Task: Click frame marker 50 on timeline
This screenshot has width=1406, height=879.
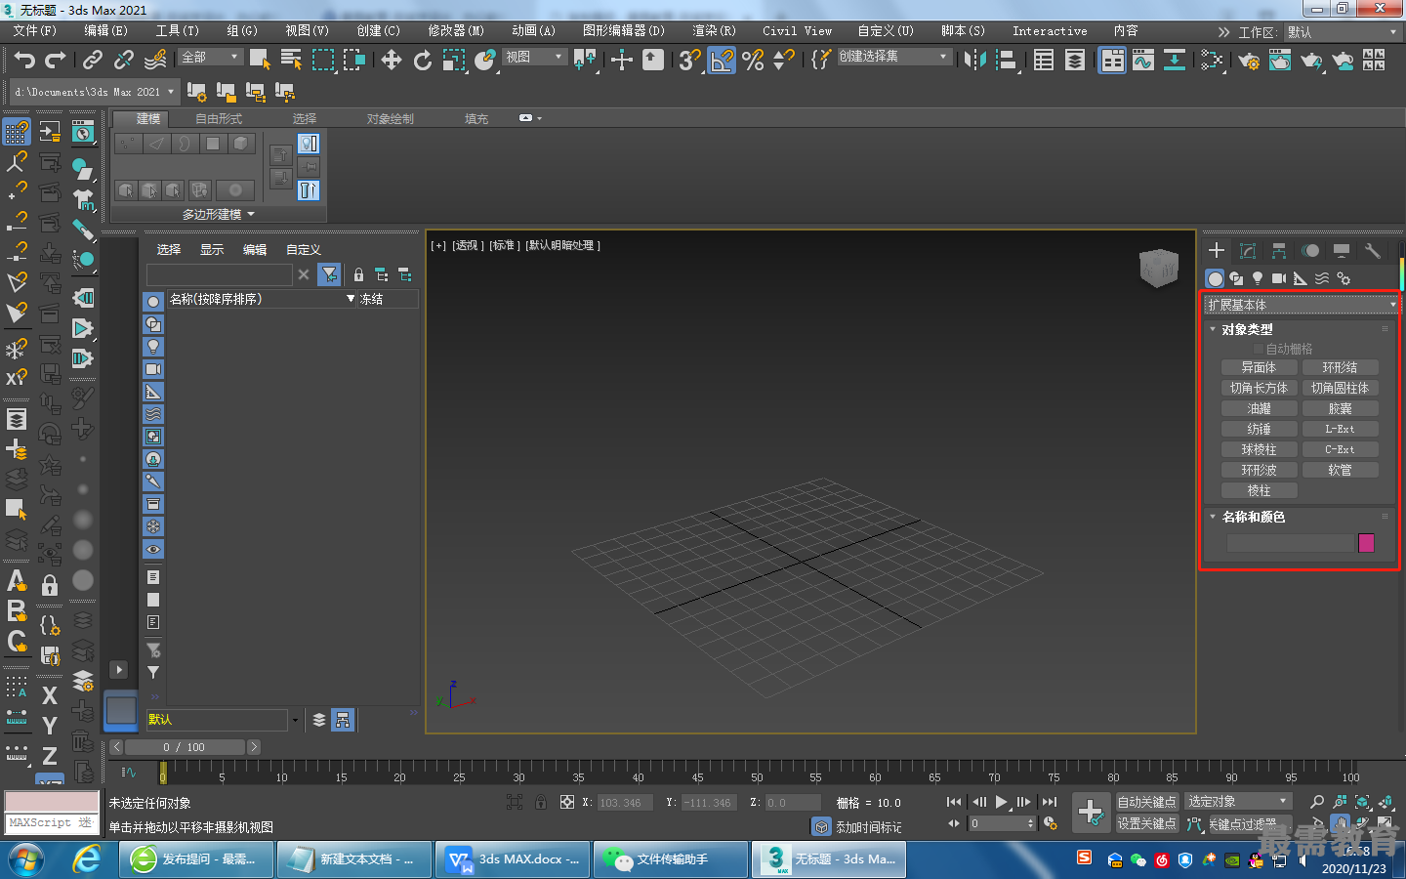Action: click(757, 777)
